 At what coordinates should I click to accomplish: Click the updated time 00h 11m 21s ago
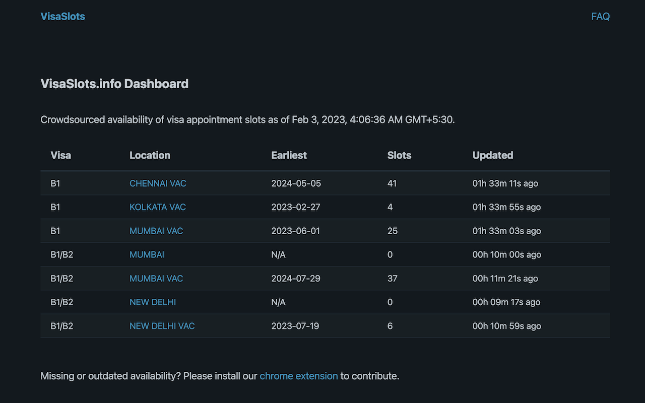coord(505,278)
